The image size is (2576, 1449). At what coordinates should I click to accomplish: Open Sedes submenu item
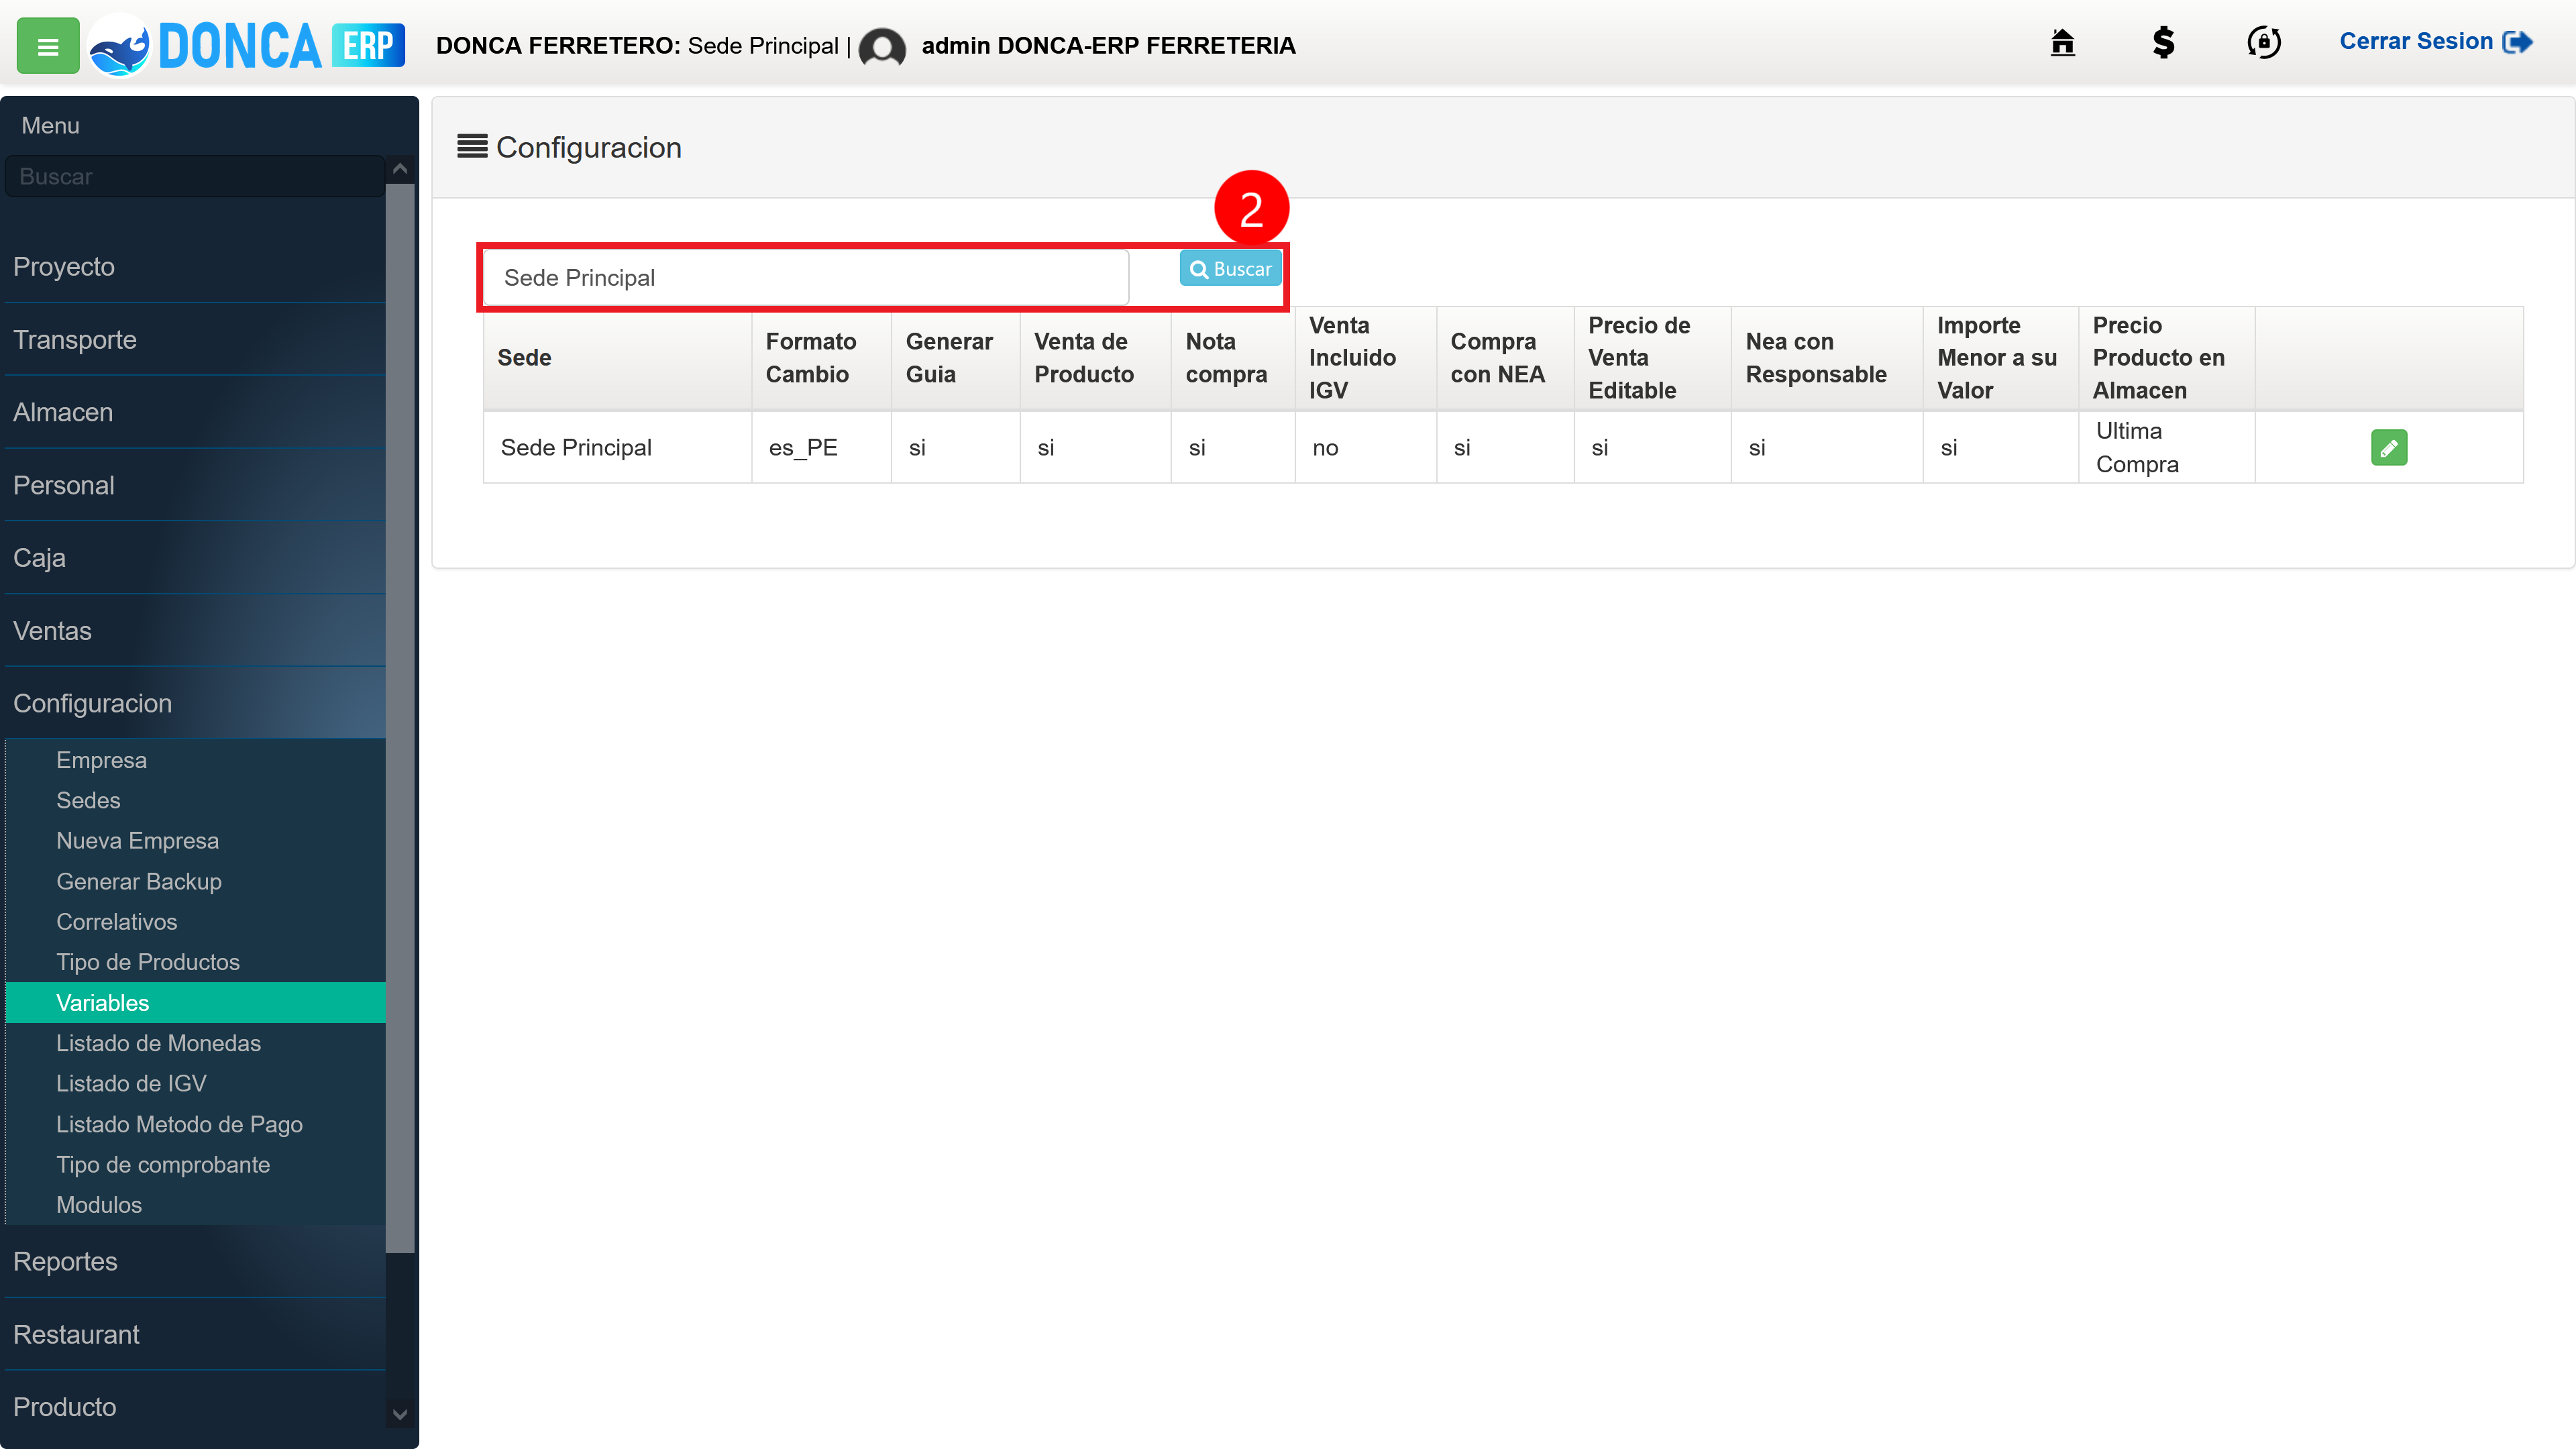pyautogui.click(x=195, y=801)
